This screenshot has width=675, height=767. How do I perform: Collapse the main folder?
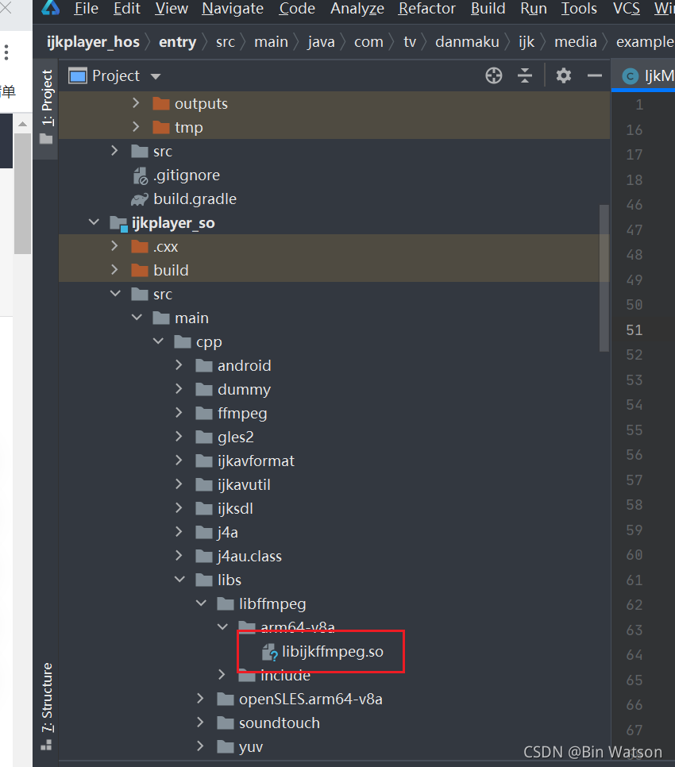[x=137, y=318]
